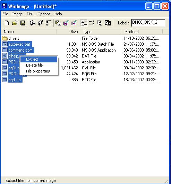The image size is (171, 184).
Task: Sort by the Type column header
Action: point(100,32)
